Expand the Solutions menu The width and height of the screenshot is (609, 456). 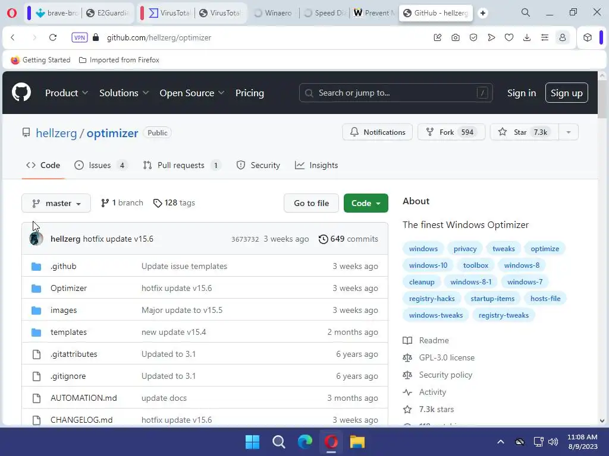coord(124,93)
